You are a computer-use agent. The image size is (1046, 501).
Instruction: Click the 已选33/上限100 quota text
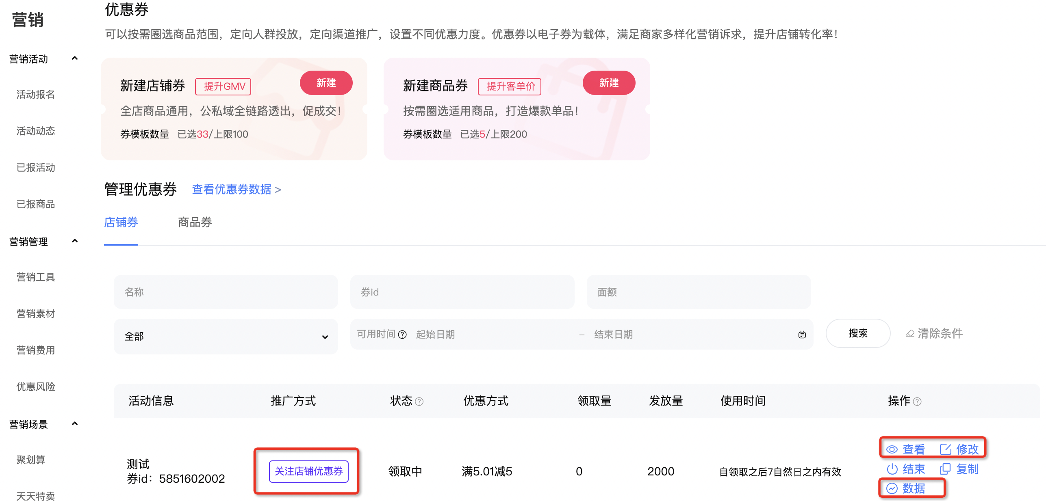tap(213, 134)
